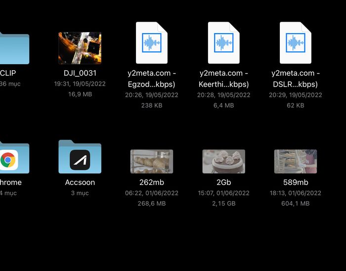Viewport: 346px width, 271px height.
Task: Open the 589mb video thumbnail
Action: 295,161
